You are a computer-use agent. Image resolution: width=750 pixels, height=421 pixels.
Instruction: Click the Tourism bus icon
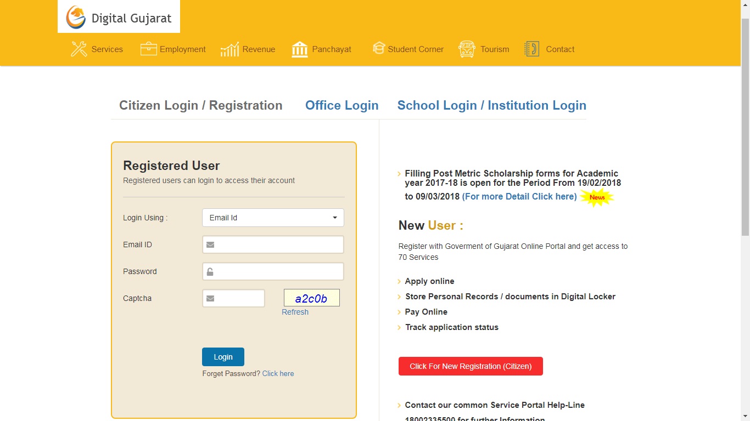coord(466,49)
